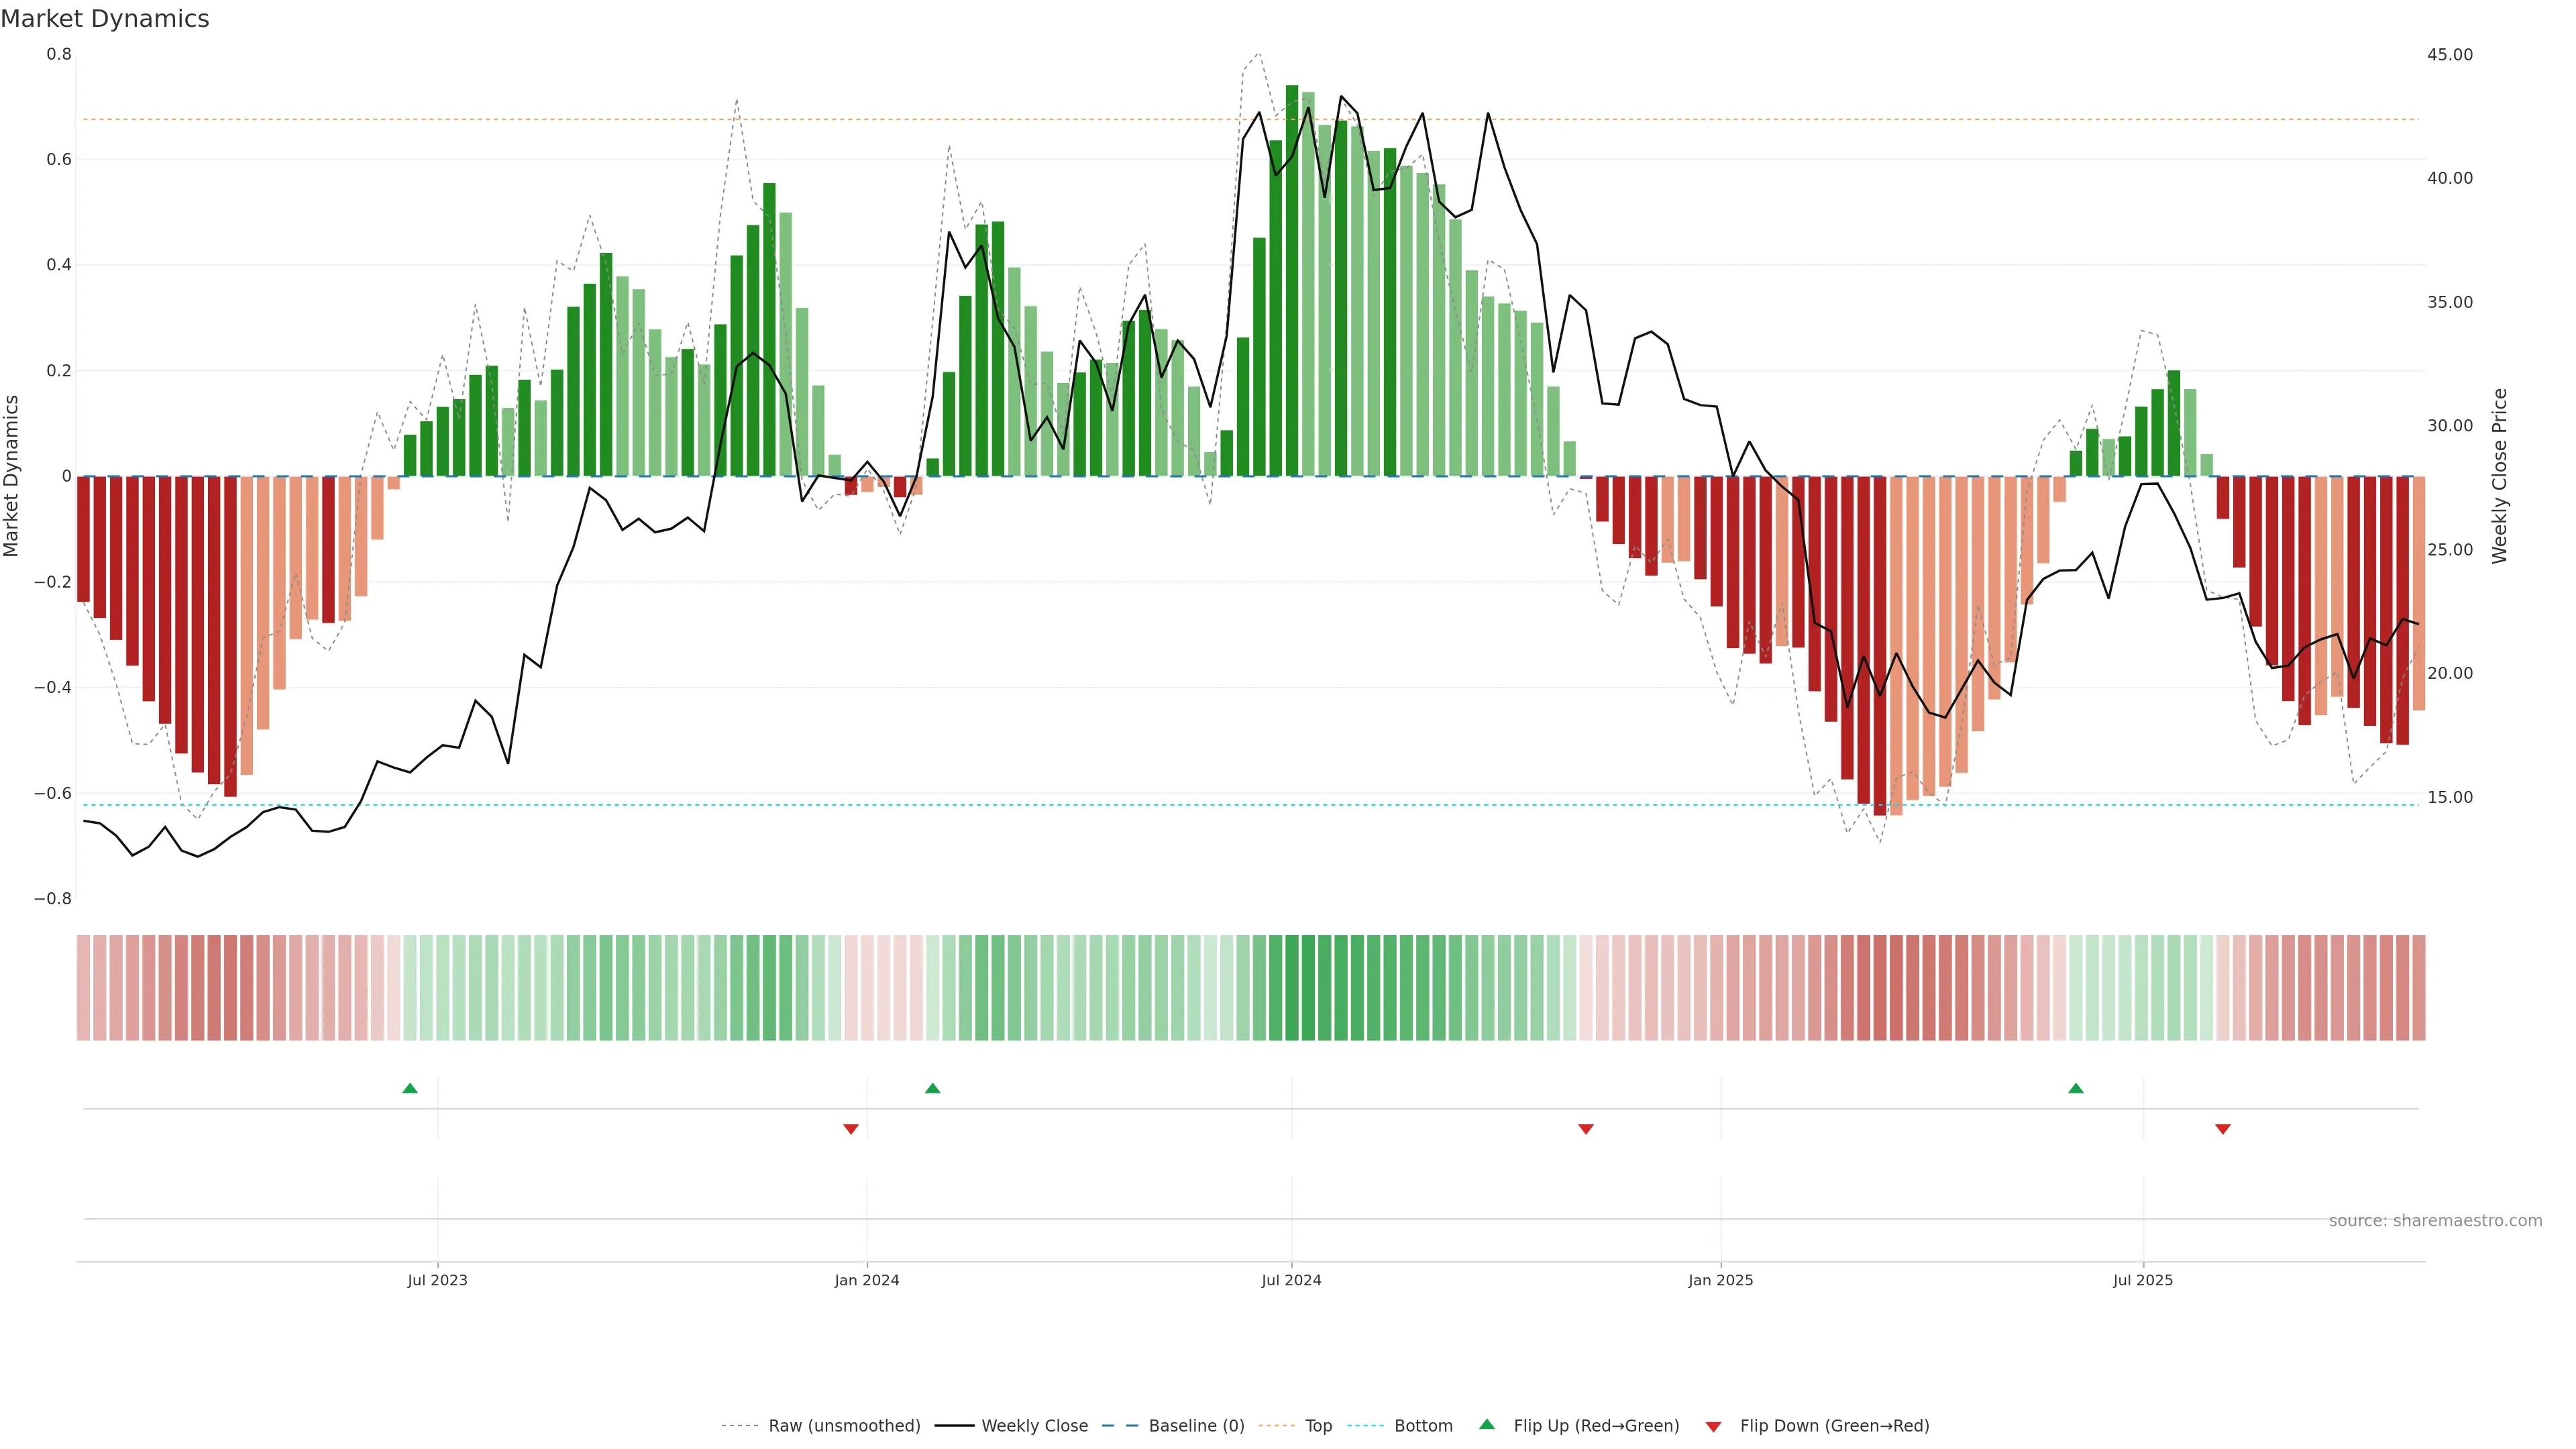Click the Jan 2025 axis label
The height and width of the screenshot is (1449, 2576).
tap(1720, 1280)
